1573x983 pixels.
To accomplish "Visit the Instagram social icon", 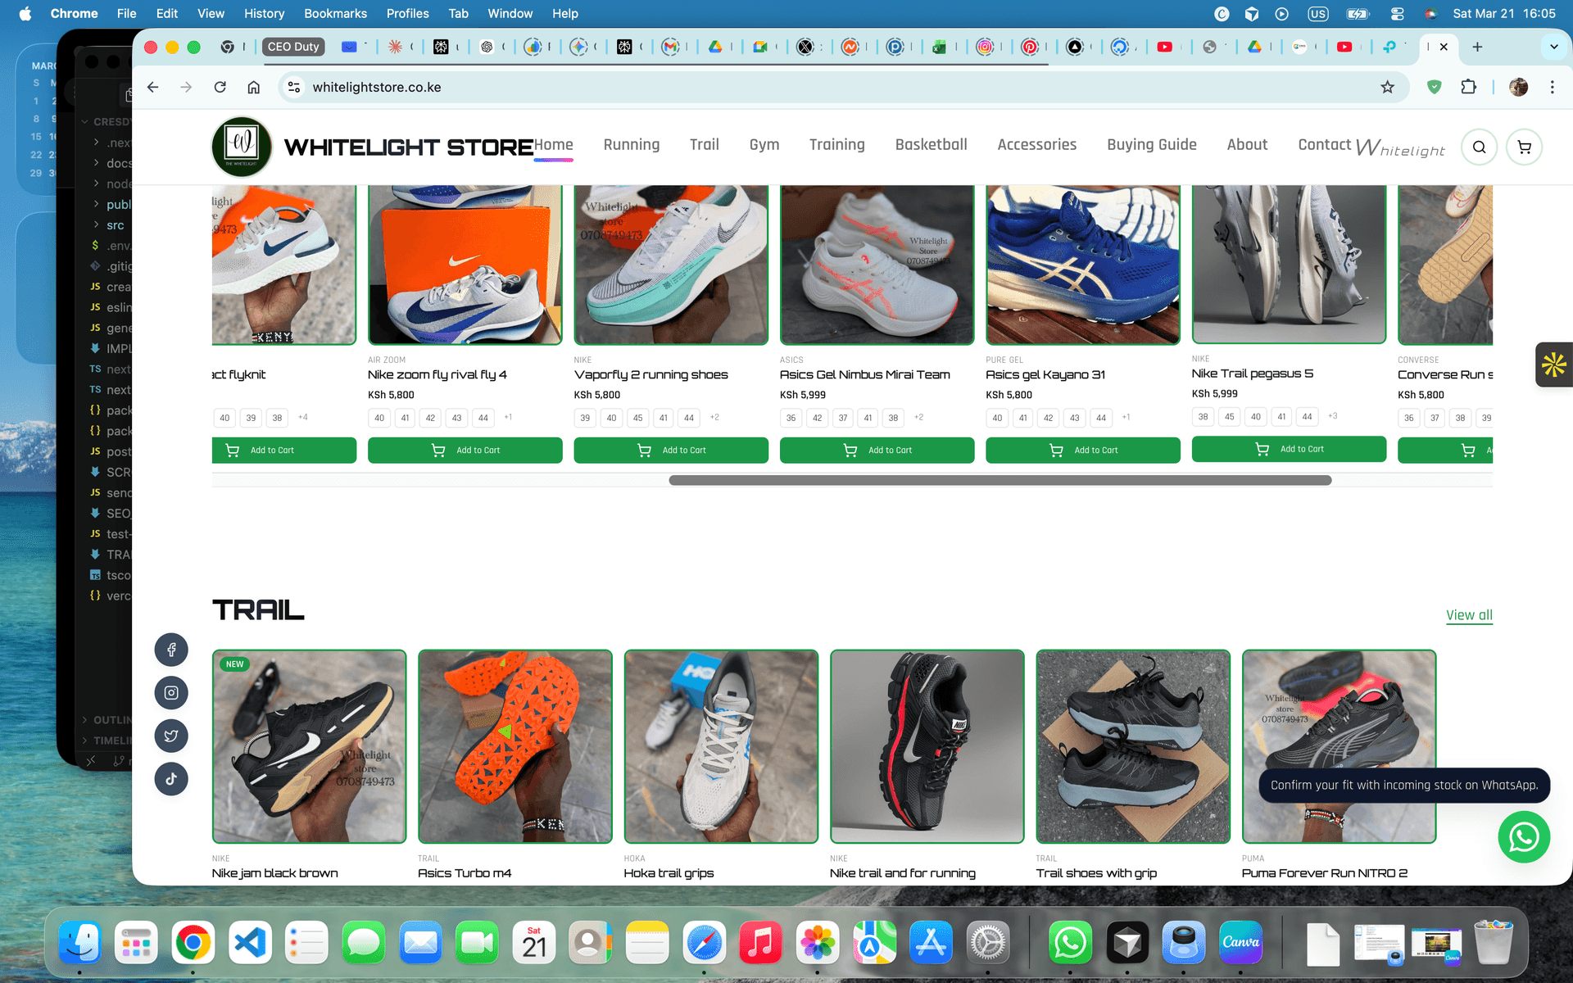I will 171,693.
